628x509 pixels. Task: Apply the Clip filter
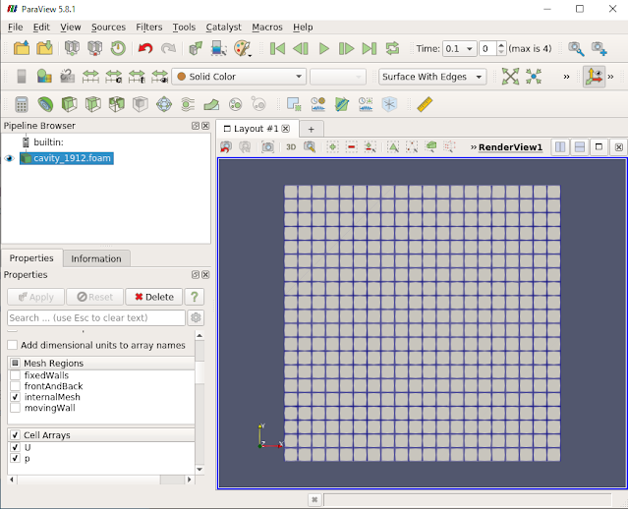click(x=69, y=104)
